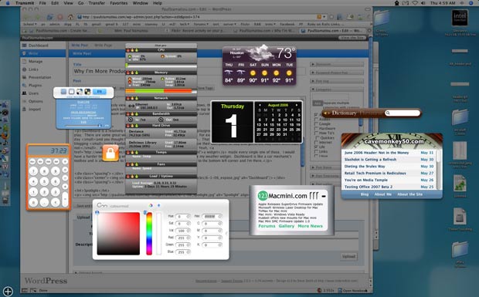This screenshot has height=297, width=479.
Task: Go to previous month in the calendar widget
Action: click(x=260, y=105)
